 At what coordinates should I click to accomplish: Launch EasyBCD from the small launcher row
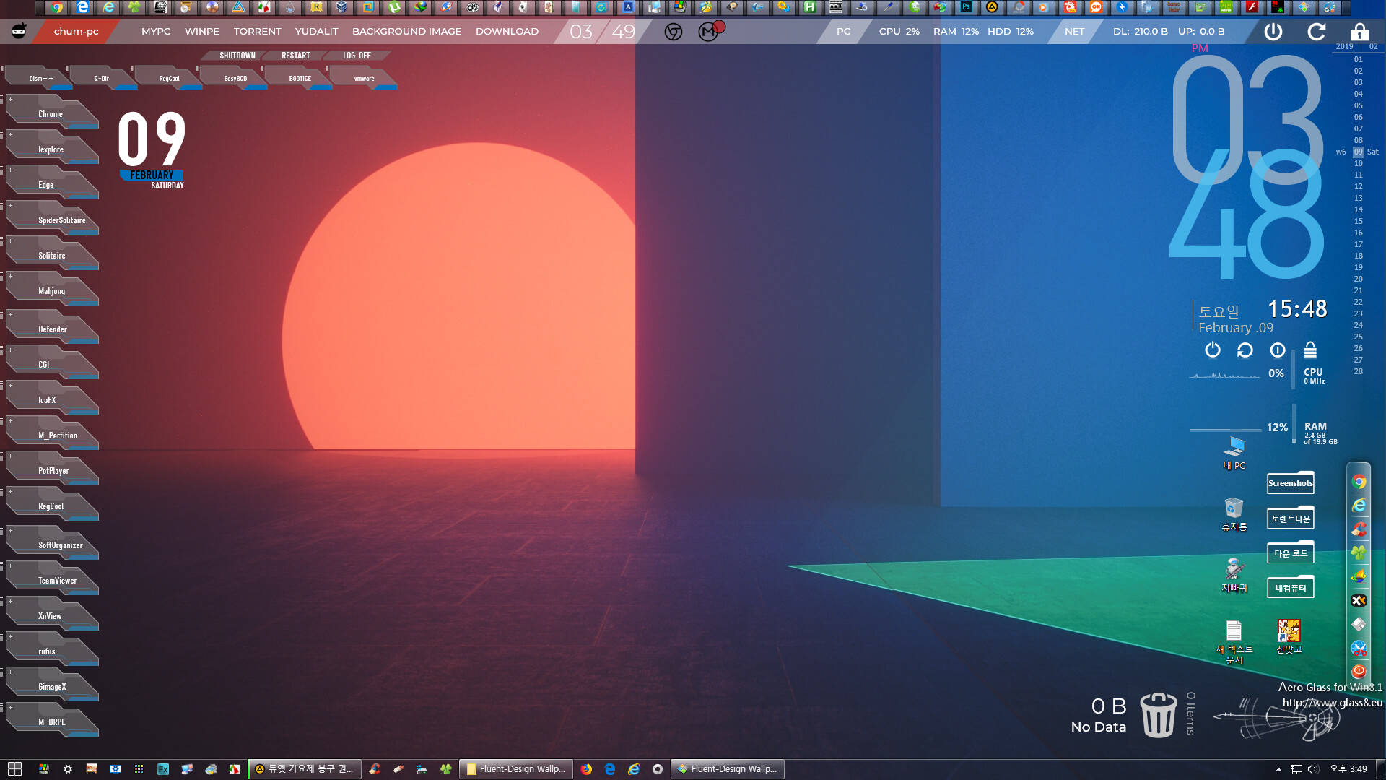point(235,78)
